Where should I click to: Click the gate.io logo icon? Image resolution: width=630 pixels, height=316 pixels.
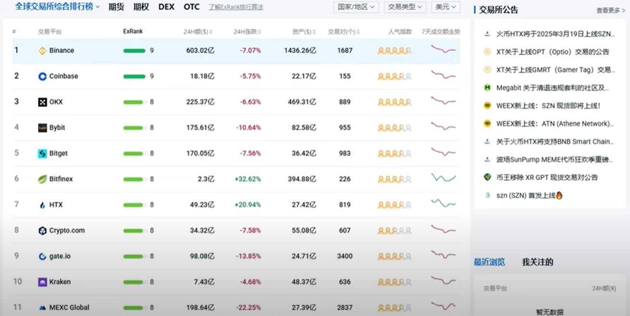[42, 257]
